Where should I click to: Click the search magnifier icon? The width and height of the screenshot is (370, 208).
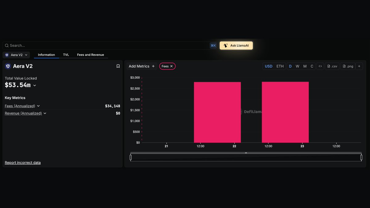(x=6, y=46)
